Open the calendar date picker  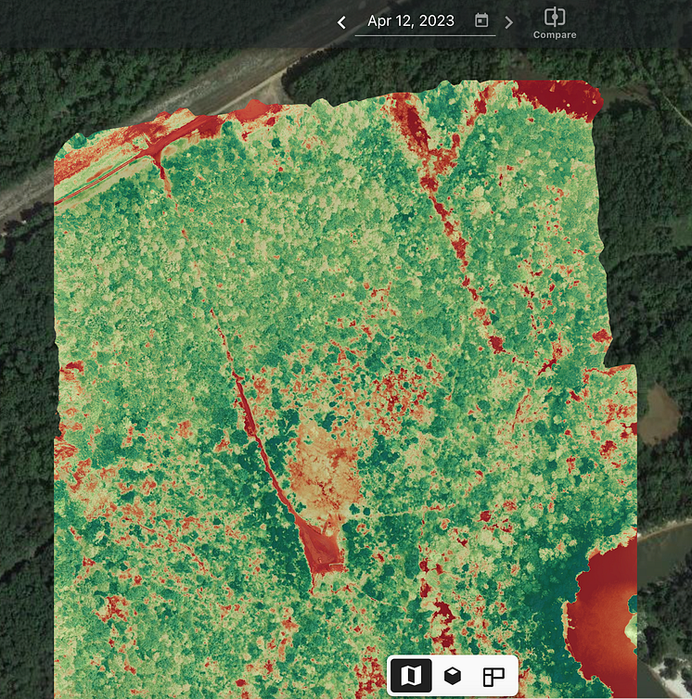click(x=481, y=20)
